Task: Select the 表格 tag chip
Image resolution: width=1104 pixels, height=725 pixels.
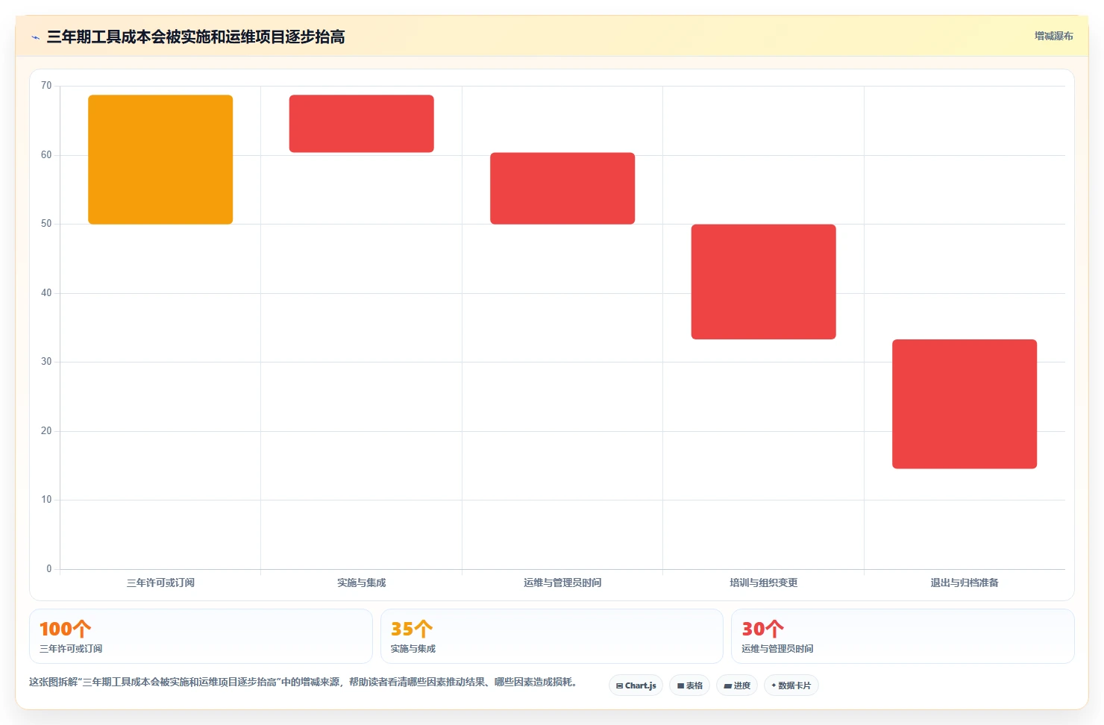Action: point(689,685)
